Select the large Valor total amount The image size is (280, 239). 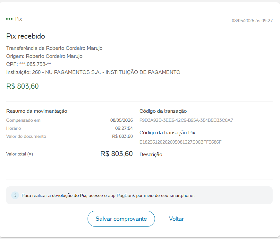[x=116, y=154]
